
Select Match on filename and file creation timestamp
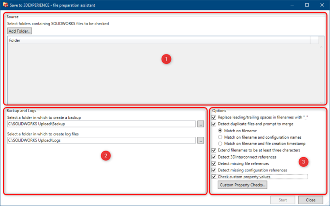click(x=220, y=143)
